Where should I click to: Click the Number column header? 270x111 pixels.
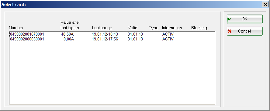tap(16, 28)
